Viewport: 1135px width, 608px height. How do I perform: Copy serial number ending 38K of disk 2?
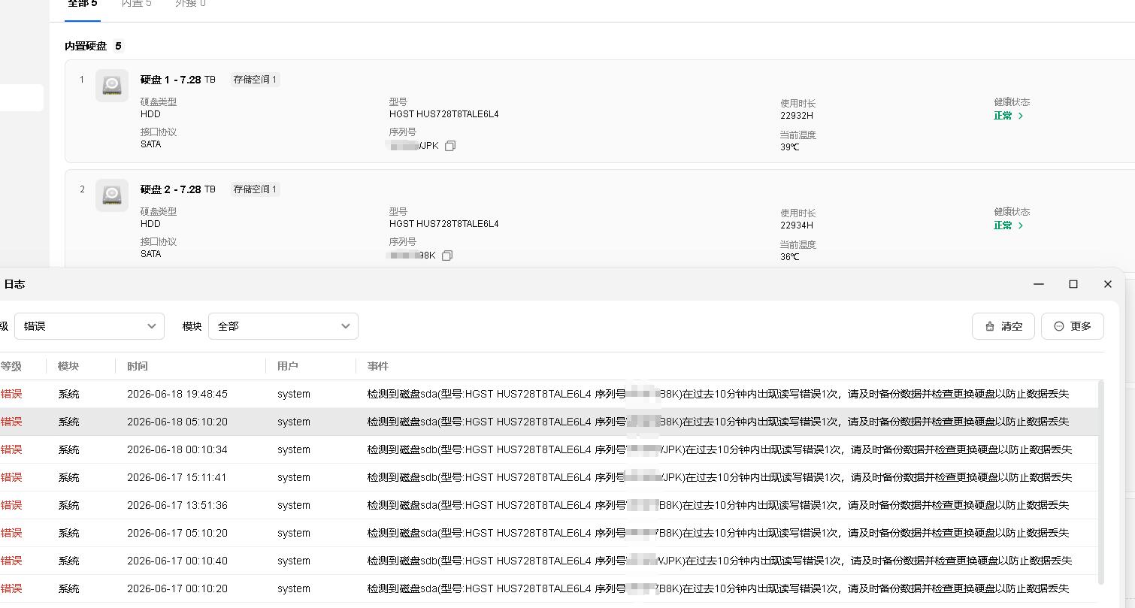pyautogui.click(x=447, y=256)
